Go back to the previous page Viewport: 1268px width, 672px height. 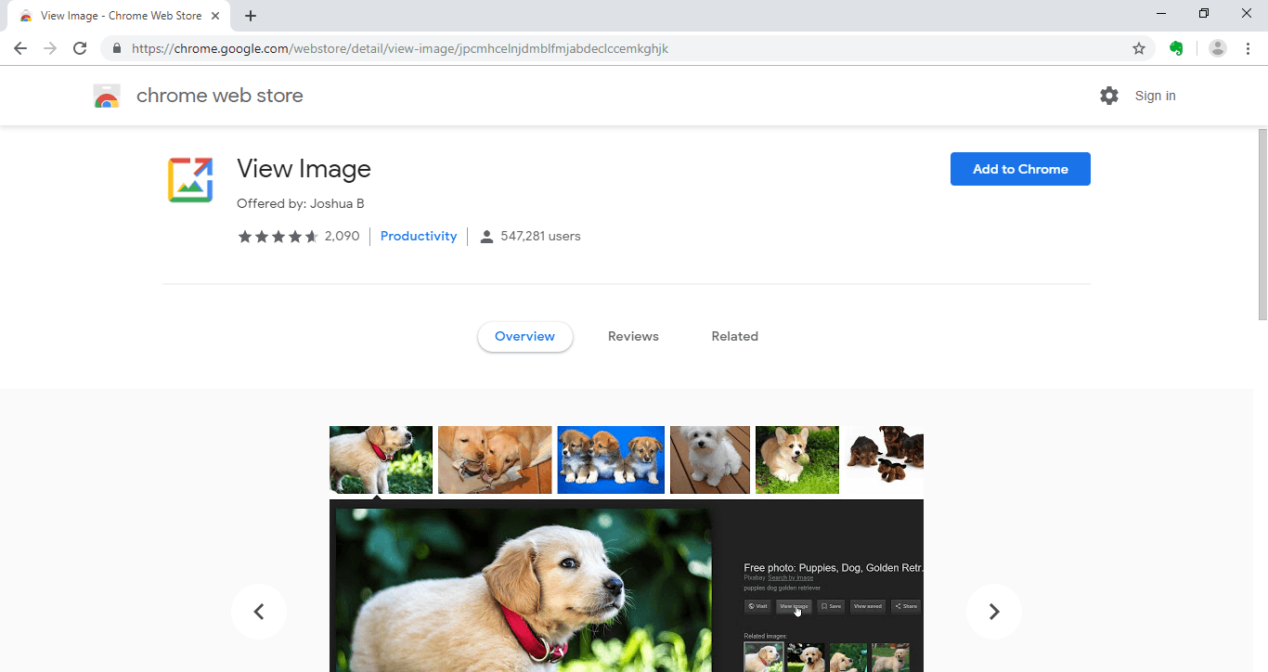[20, 48]
